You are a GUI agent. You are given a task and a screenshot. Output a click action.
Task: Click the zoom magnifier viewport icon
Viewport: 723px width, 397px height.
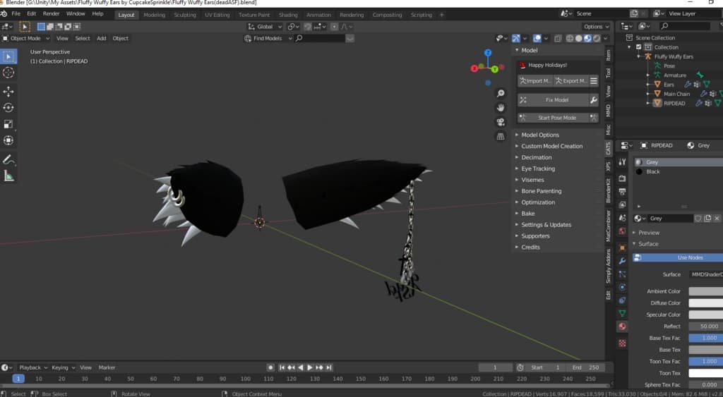[501, 93]
